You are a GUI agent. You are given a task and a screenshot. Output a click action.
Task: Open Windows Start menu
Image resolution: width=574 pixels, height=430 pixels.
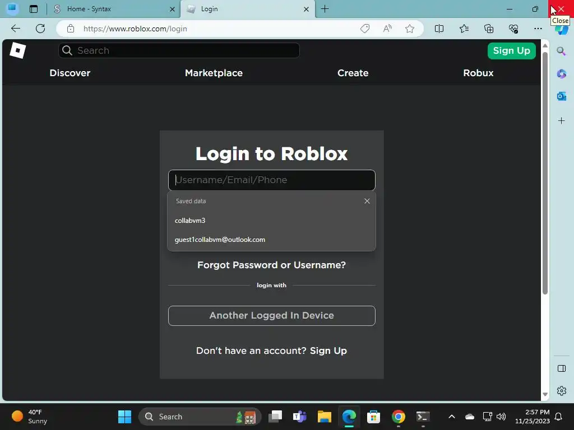(124, 417)
